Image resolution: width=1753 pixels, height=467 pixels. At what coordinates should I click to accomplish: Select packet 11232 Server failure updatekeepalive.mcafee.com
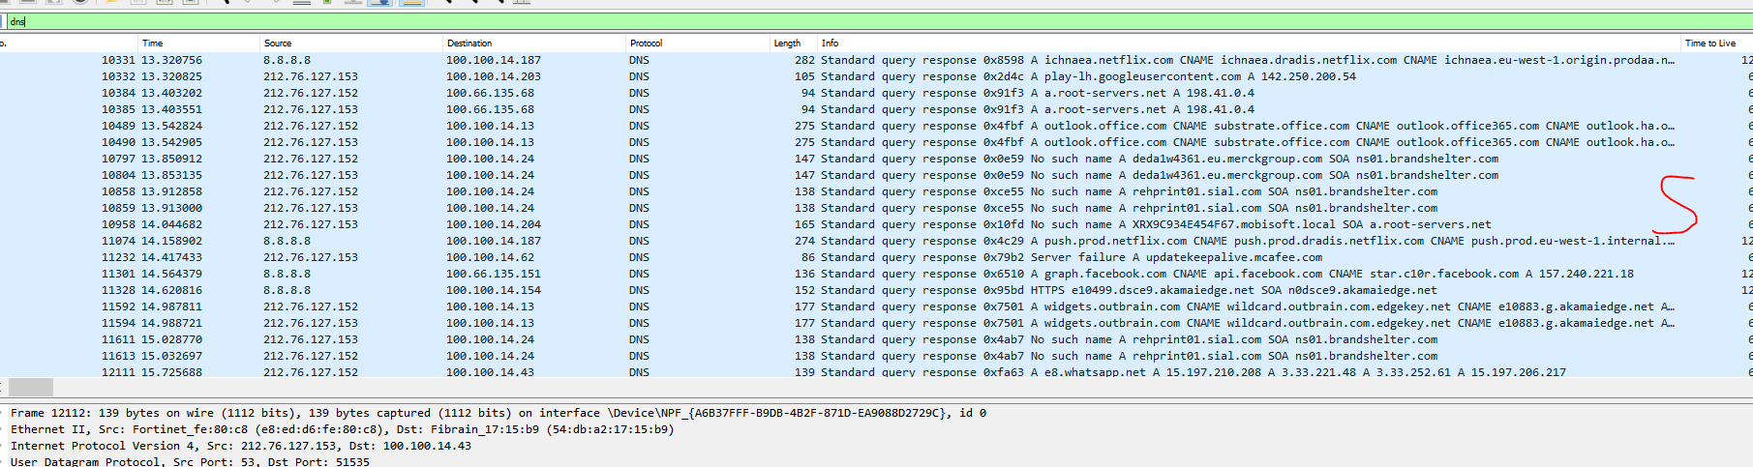(x=876, y=257)
